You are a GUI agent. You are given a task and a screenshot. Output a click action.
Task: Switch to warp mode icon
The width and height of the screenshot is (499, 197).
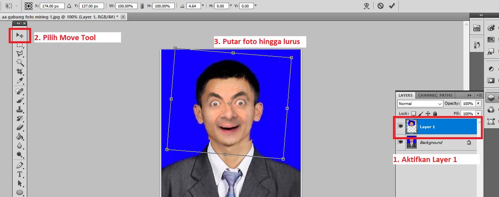(x=367, y=6)
